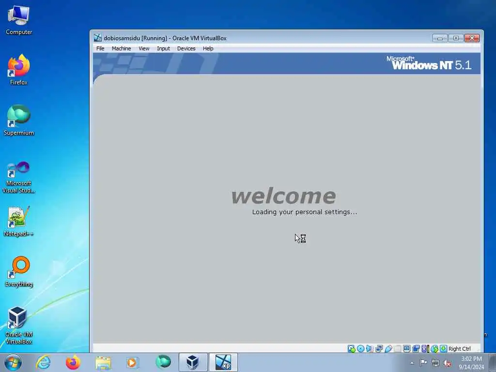The height and width of the screenshot is (372, 496).
Task: Select the Everything desktop shortcut
Action: (19, 271)
